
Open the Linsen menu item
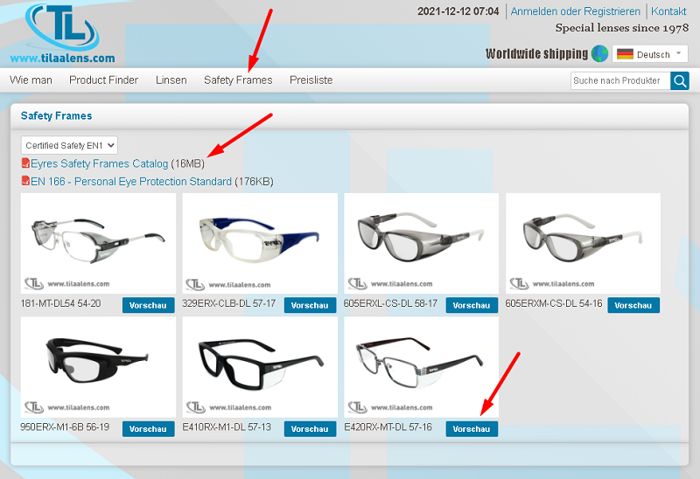pyautogui.click(x=171, y=80)
